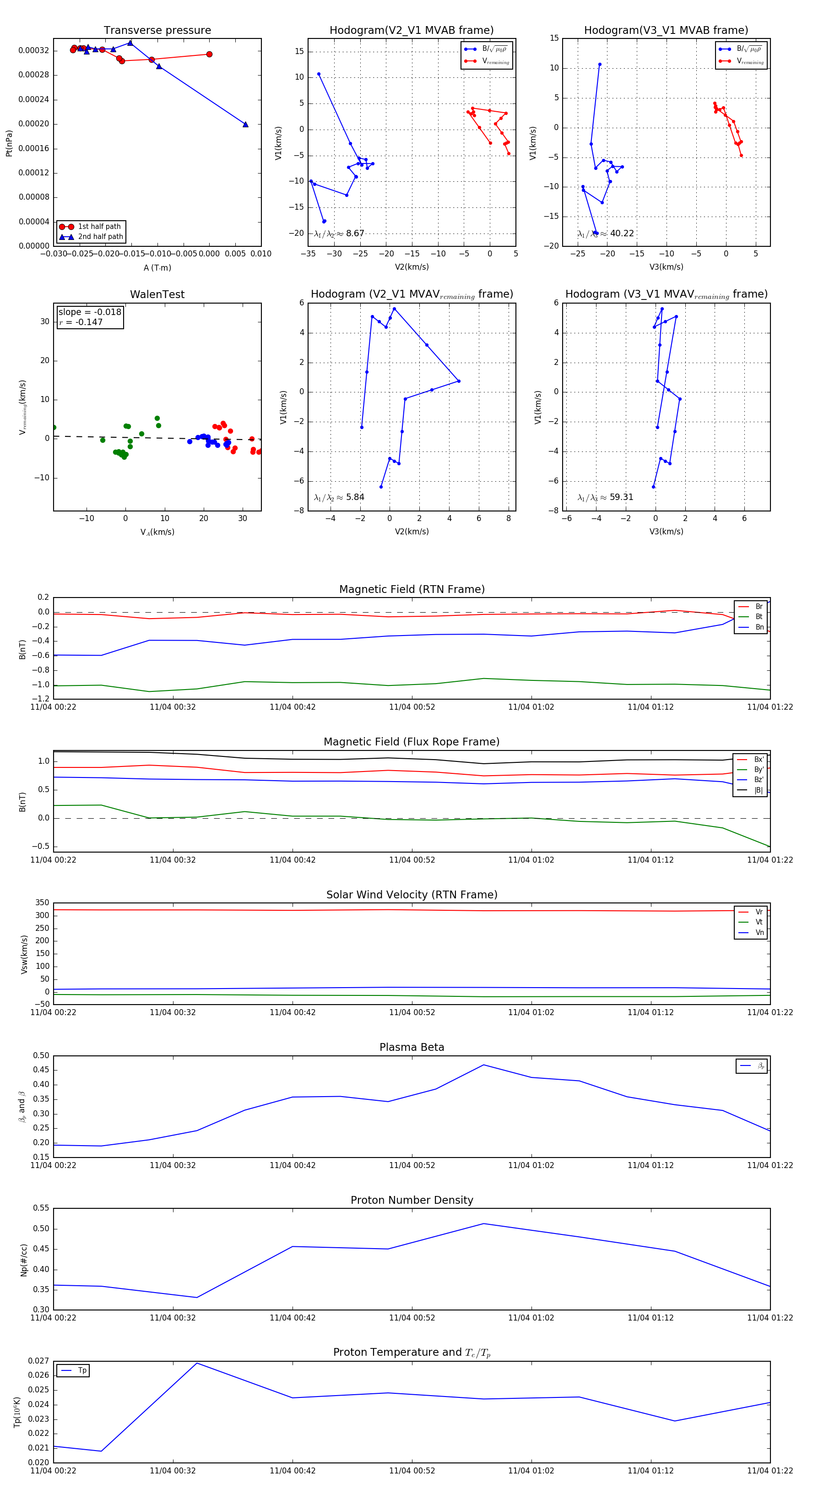This screenshot has width=824, height=1511.
Task: Click the plasma beta legend entry
Action: 752,1066
